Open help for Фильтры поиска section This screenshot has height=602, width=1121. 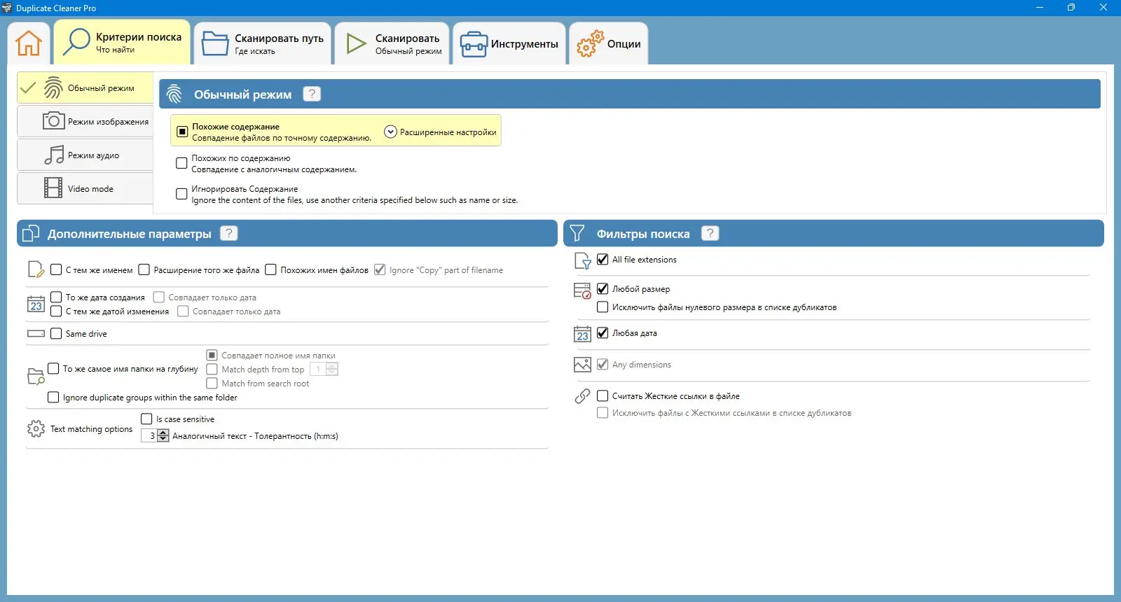tap(710, 233)
